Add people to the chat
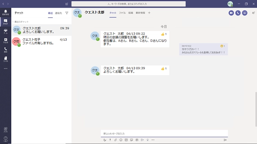This screenshot has width=257, height=144. pos(253,13)
